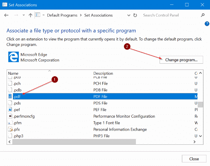The height and width of the screenshot is (166, 210).
Task: Sort the list by Description column
Action: coord(103,73)
